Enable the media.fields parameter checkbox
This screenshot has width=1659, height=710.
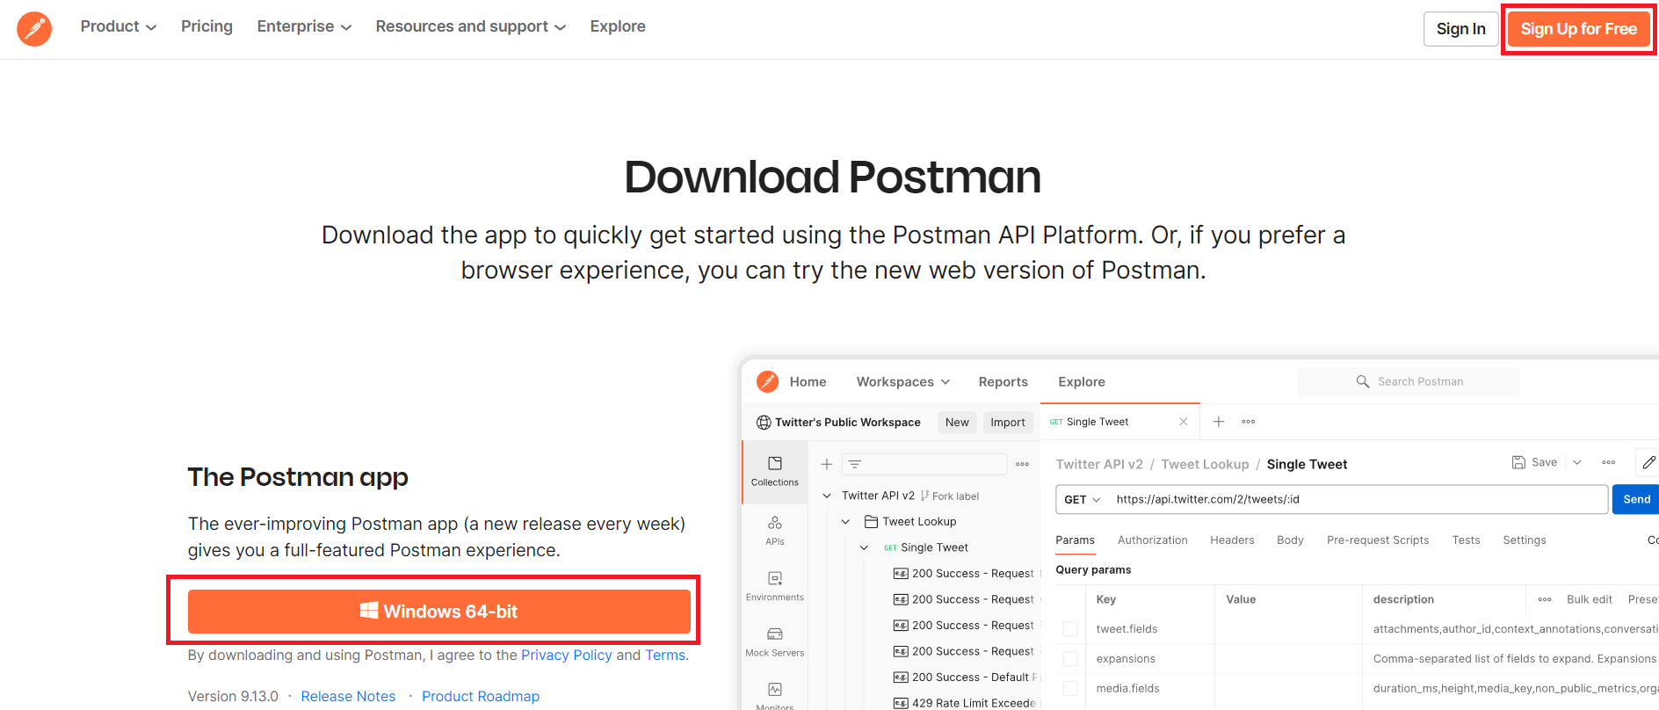[x=1070, y=689]
